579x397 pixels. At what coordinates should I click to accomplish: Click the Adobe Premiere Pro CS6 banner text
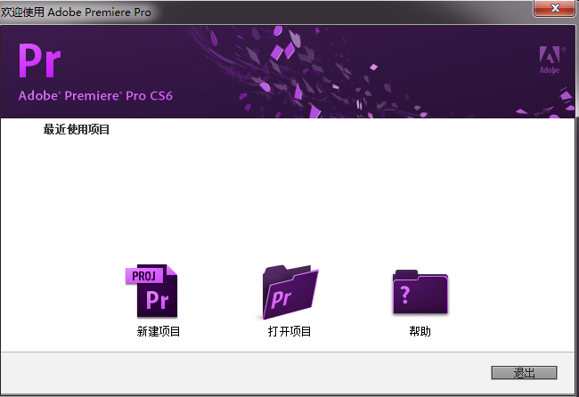pyautogui.click(x=95, y=96)
